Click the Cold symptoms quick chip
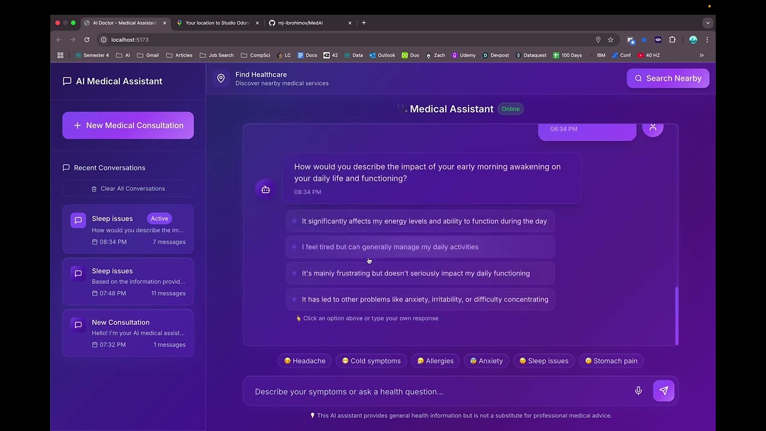The image size is (766, 431). [371, 361]
